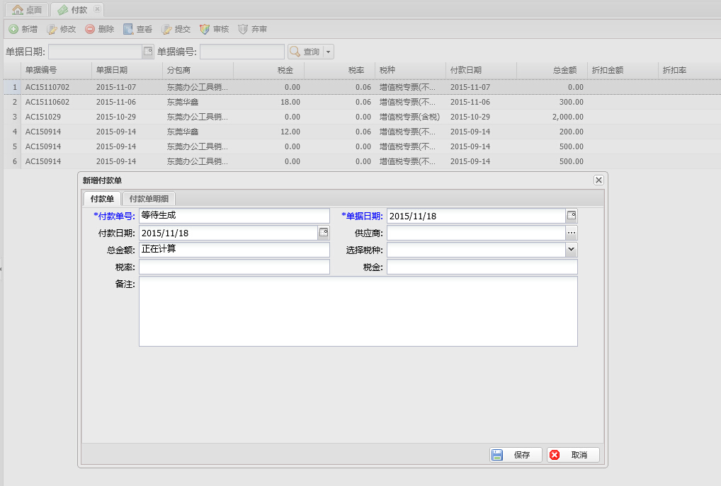Click the 提交 (Submit) toolbar icon

click(166, 30)
